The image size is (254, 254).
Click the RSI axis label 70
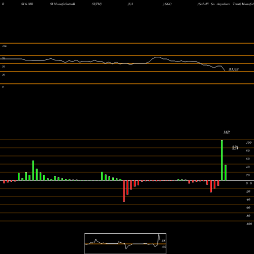pos(4,58)
